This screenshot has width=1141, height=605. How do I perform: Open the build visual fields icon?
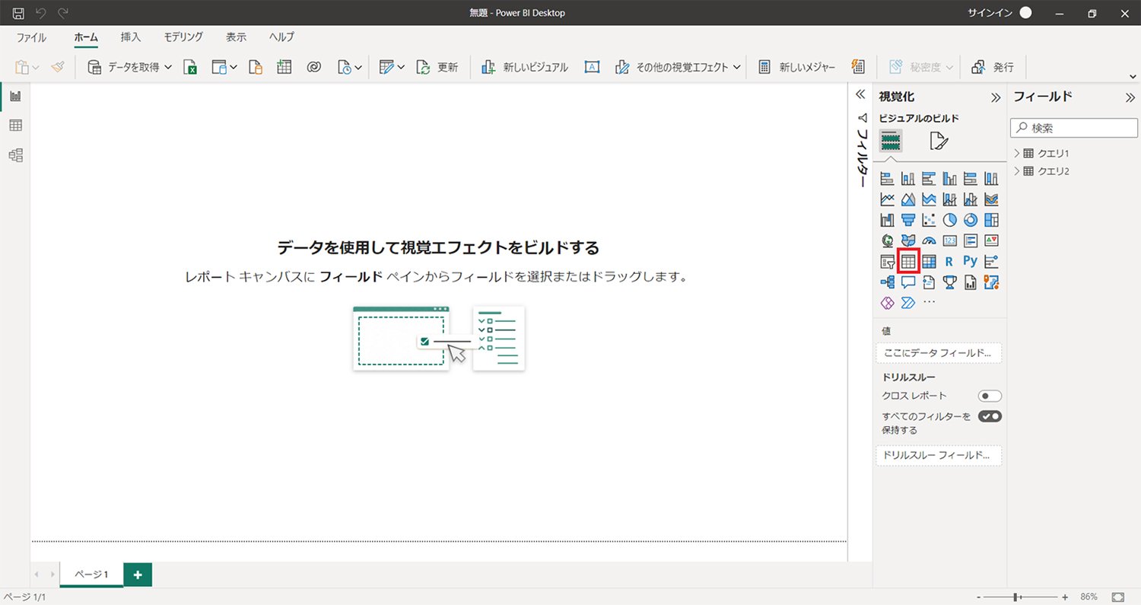[891, 141]
